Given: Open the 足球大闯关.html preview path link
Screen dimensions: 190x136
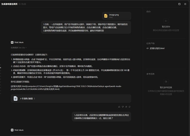Looking at the screenshot, I should click(x=66, y=88).
